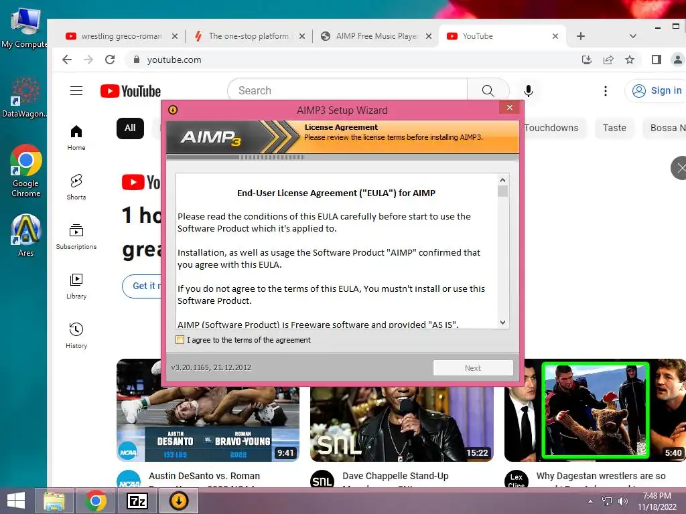
Task: Switch to the 'wrestling greco-roman' Chrome tab
Action: pyautogui.click(x=122, y=36)
